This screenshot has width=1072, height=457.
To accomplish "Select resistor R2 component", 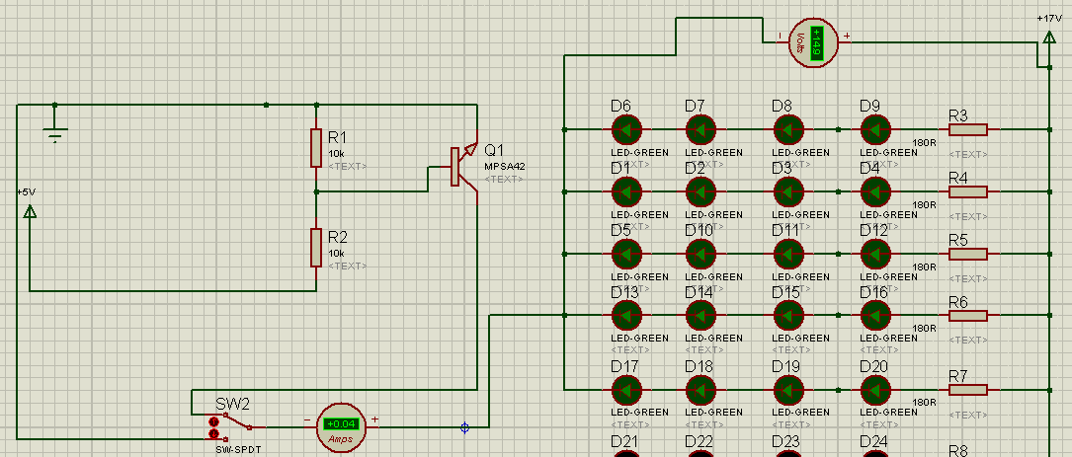I will coord(316,248).
